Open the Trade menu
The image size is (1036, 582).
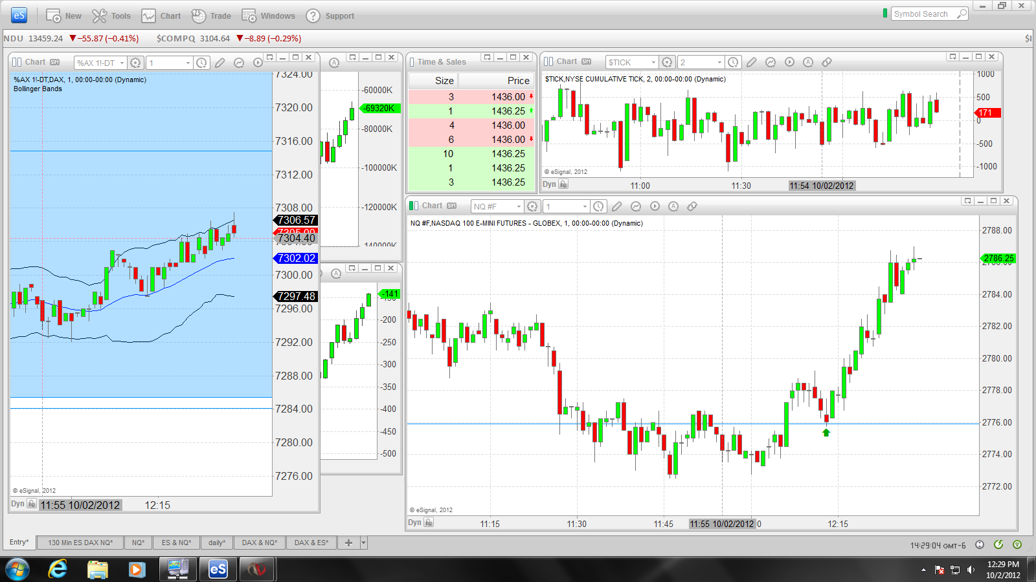pyautogui.click(x=211, y=16)
